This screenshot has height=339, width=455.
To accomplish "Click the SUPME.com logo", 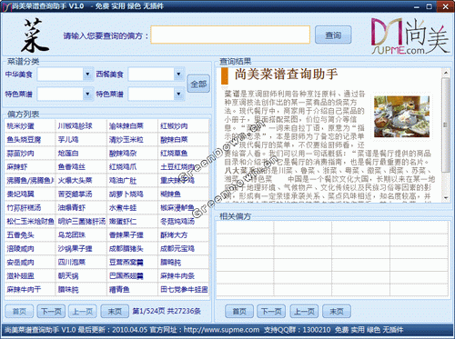I will coord(409,36).
